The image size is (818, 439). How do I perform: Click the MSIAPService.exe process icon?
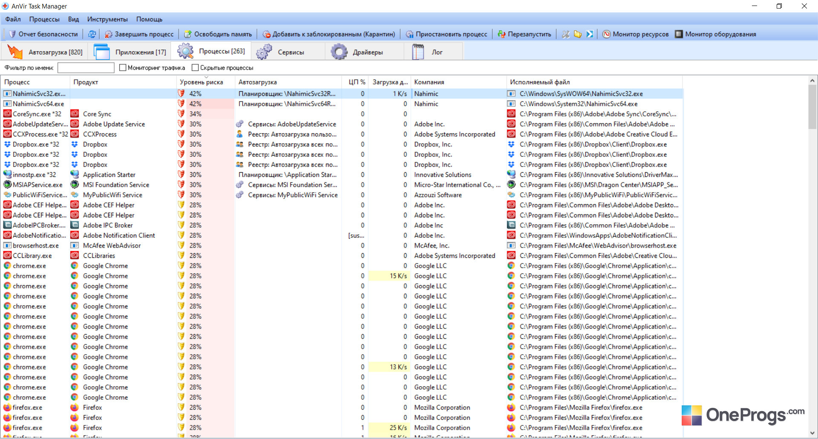point(7,185)
